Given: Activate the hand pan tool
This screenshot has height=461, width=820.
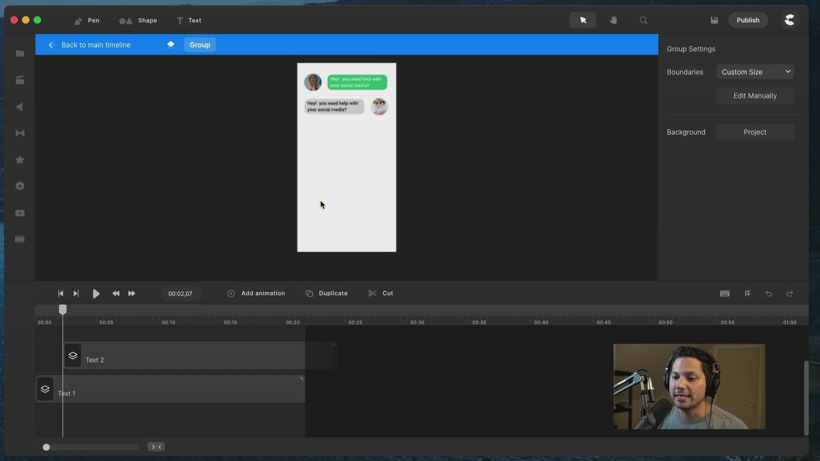Looking at the screenshot, I should (x=613, y=20).
